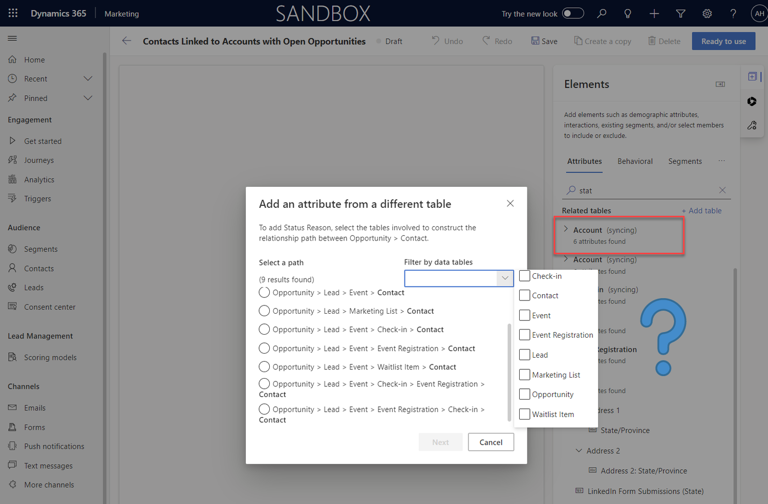This screenshot has height=504, width=768.
Task: Open the customization wrench icon on the right rail
Action: point(752,125)
